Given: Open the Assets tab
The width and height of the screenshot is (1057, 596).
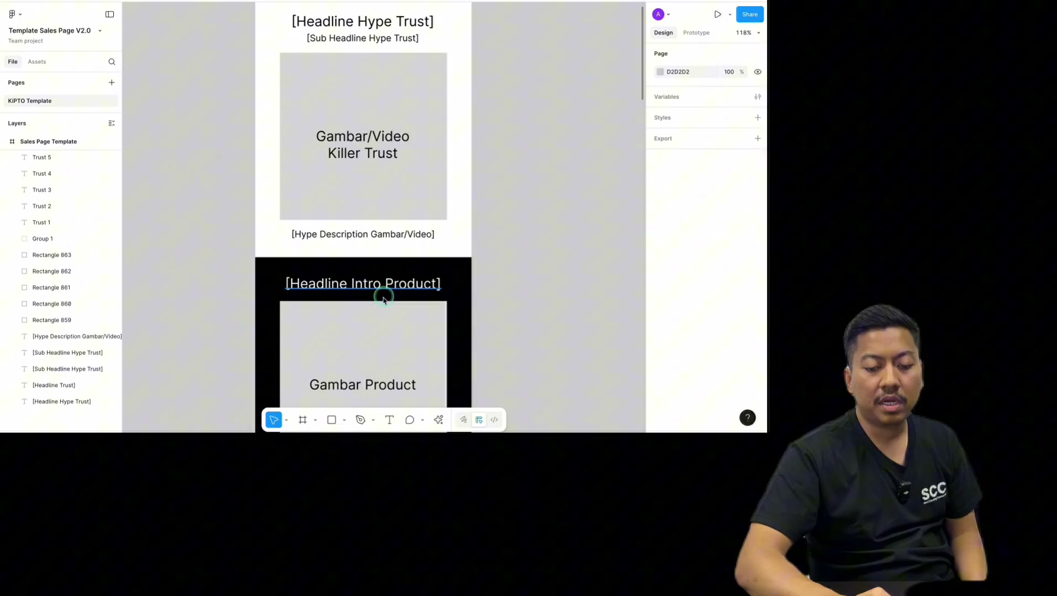Looking at the screenshot, I should click(x=37, y=62).
